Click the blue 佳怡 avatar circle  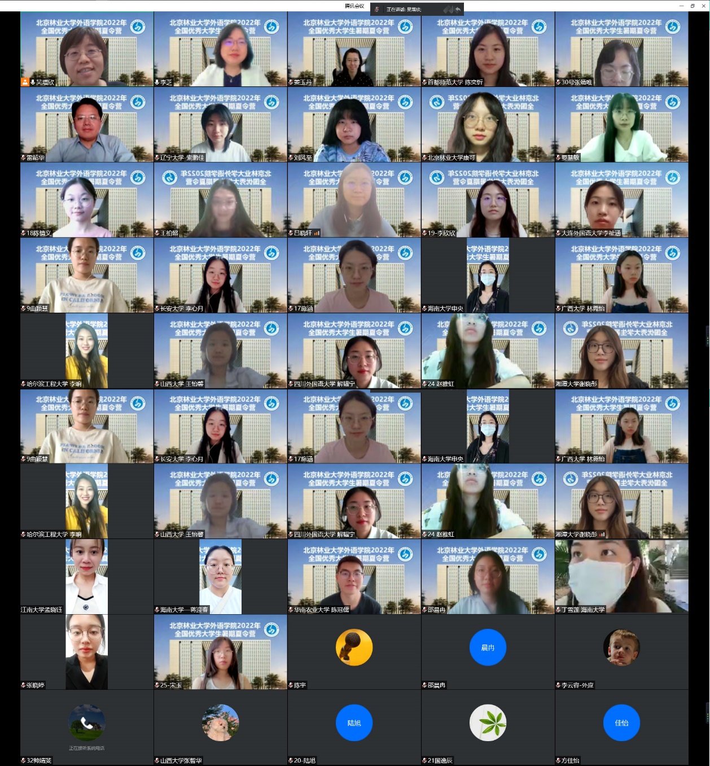(621, 723)
